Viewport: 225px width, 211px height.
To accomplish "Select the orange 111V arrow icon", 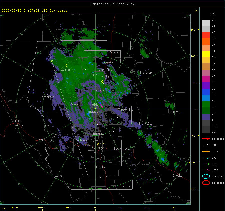I will click(x=206, y=151).
